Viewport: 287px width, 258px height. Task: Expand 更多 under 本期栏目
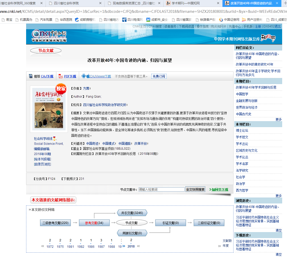(x=279, y=119)
